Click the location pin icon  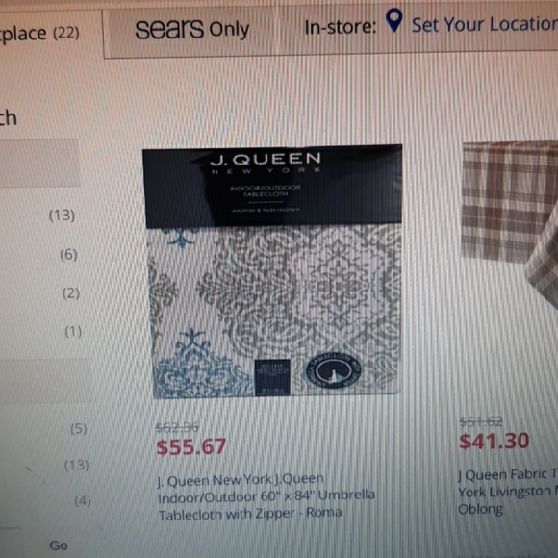coord(394,20)
